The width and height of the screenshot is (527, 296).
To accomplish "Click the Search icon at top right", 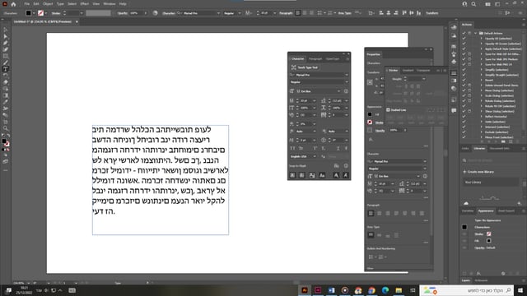I will [473, 4].
